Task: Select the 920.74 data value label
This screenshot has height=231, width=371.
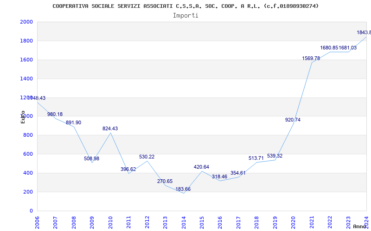Action: point(293,120)
